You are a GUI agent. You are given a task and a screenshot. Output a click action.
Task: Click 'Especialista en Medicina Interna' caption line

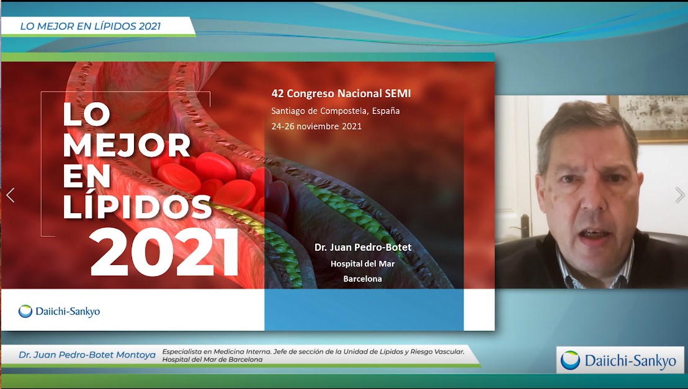pos(313,351)
